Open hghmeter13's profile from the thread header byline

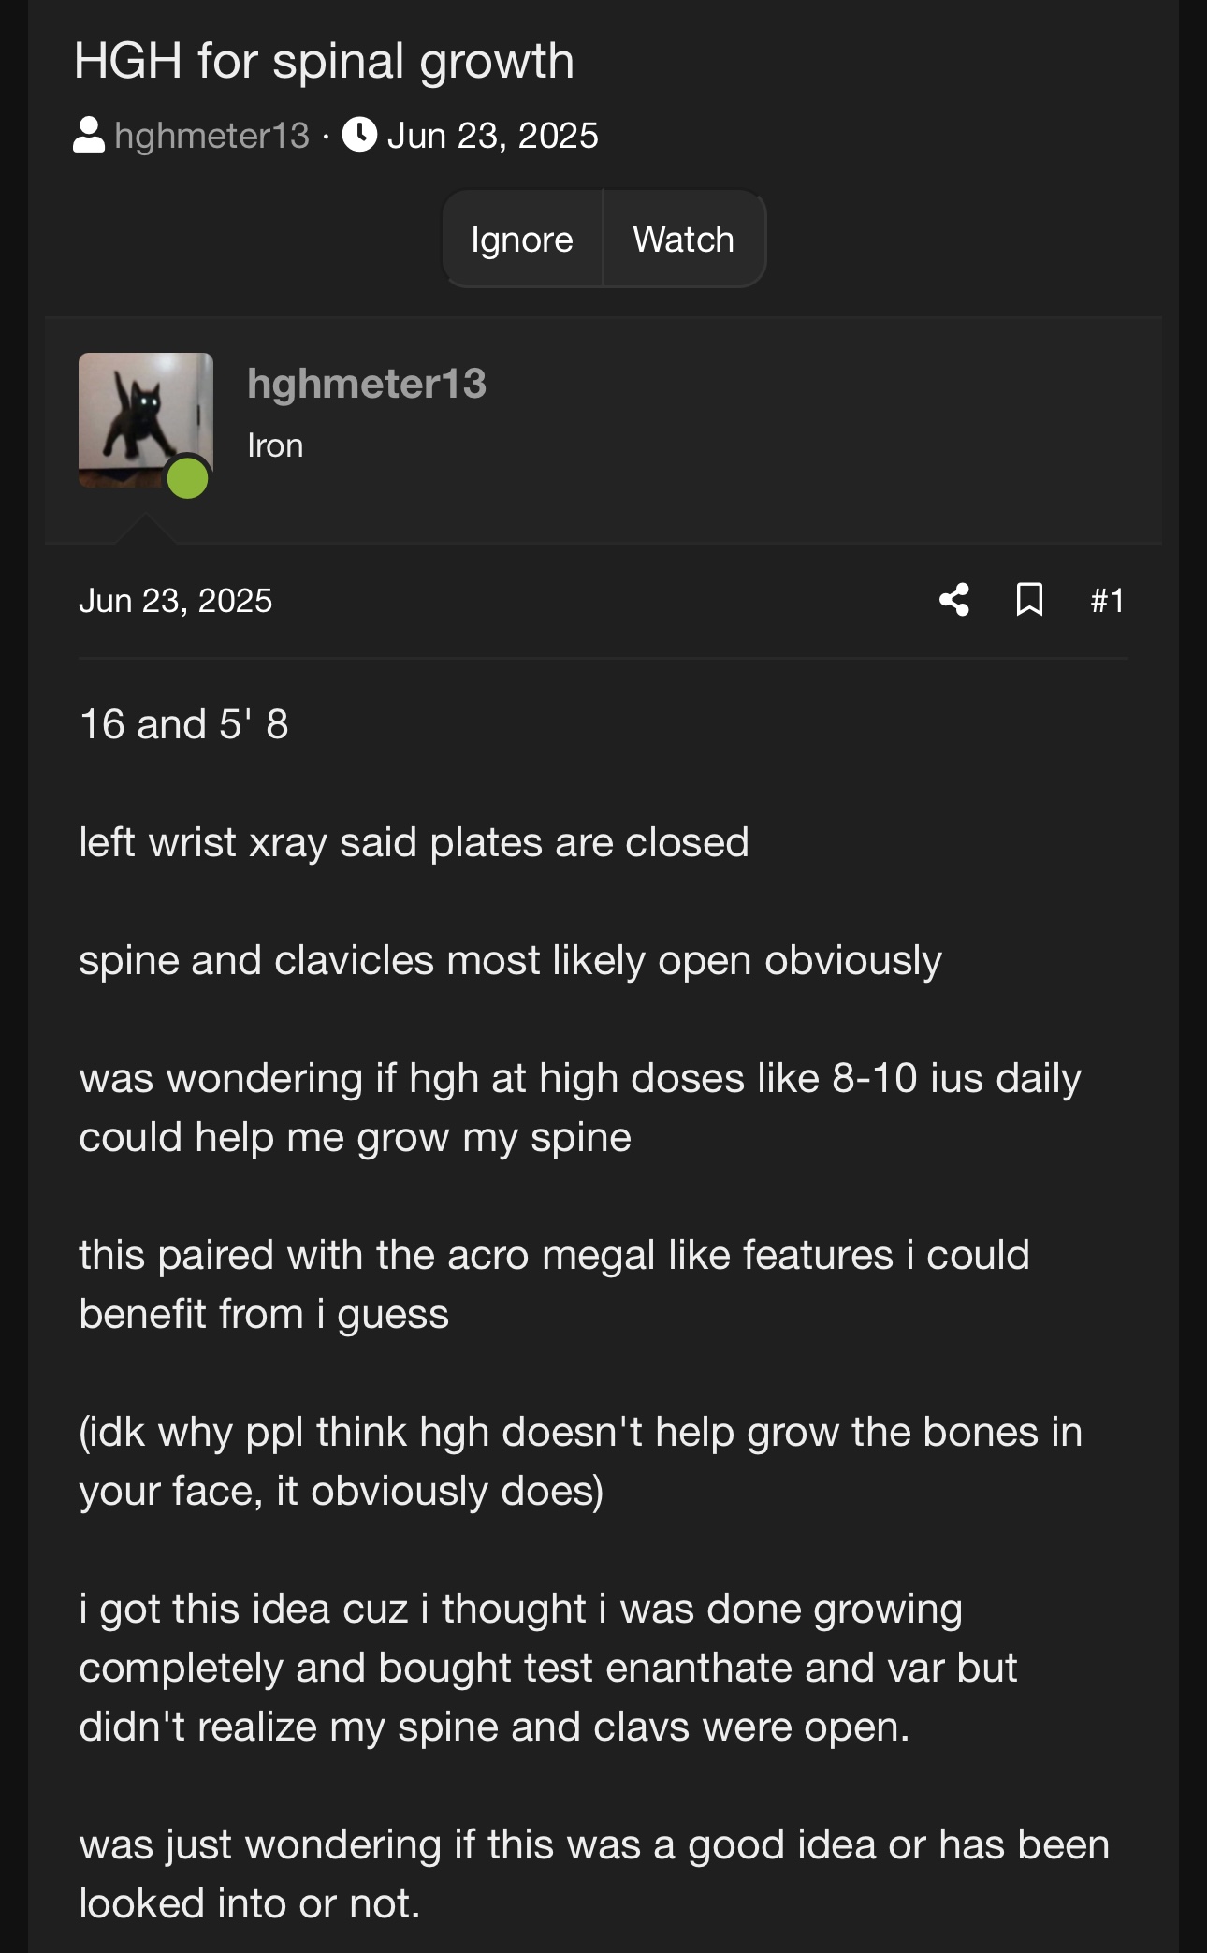[211, 136]
